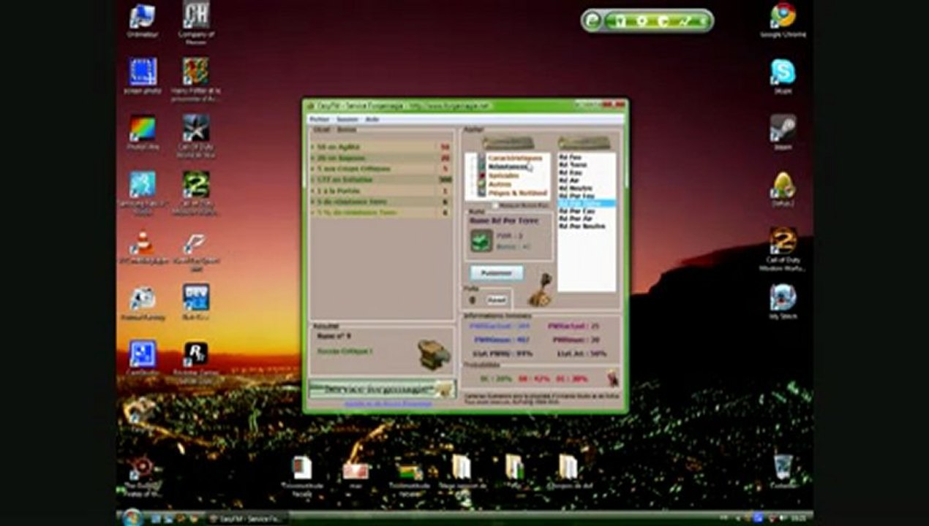Select the Pièges & Renvoi category
The width and height of the screenshot is (929, 526).
[516, 193]
